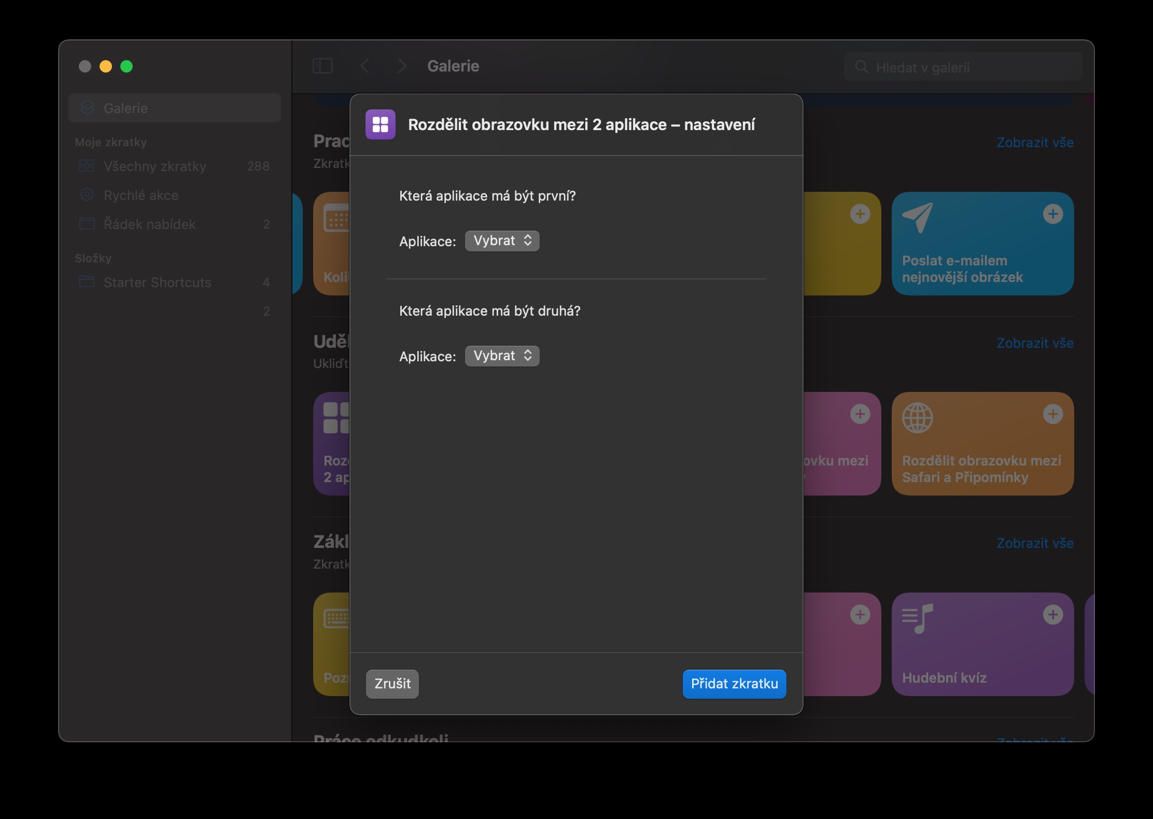Add 'Poslat e-mailem nejnovější obrázek' via plus icon
Screen dimensions: 1153x819
[x=1052, y=214]
